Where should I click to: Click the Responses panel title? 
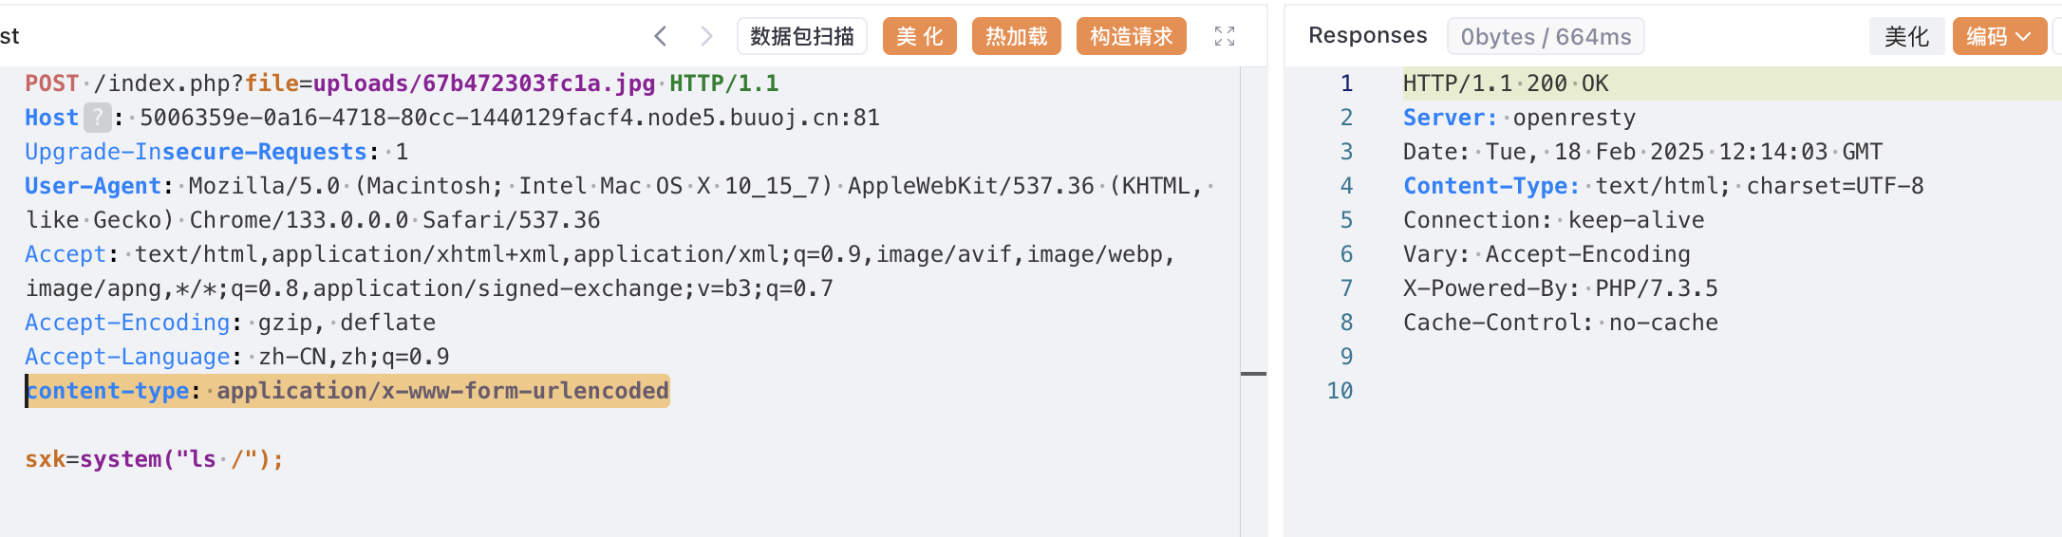1367,35
